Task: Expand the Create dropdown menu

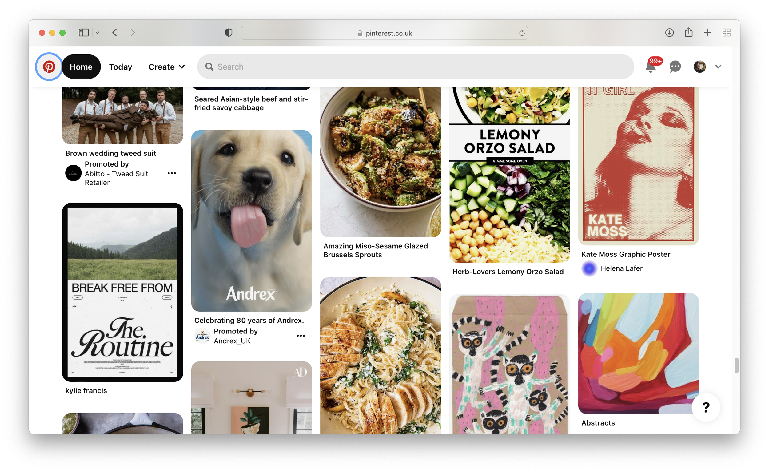Action: point(167,67)
